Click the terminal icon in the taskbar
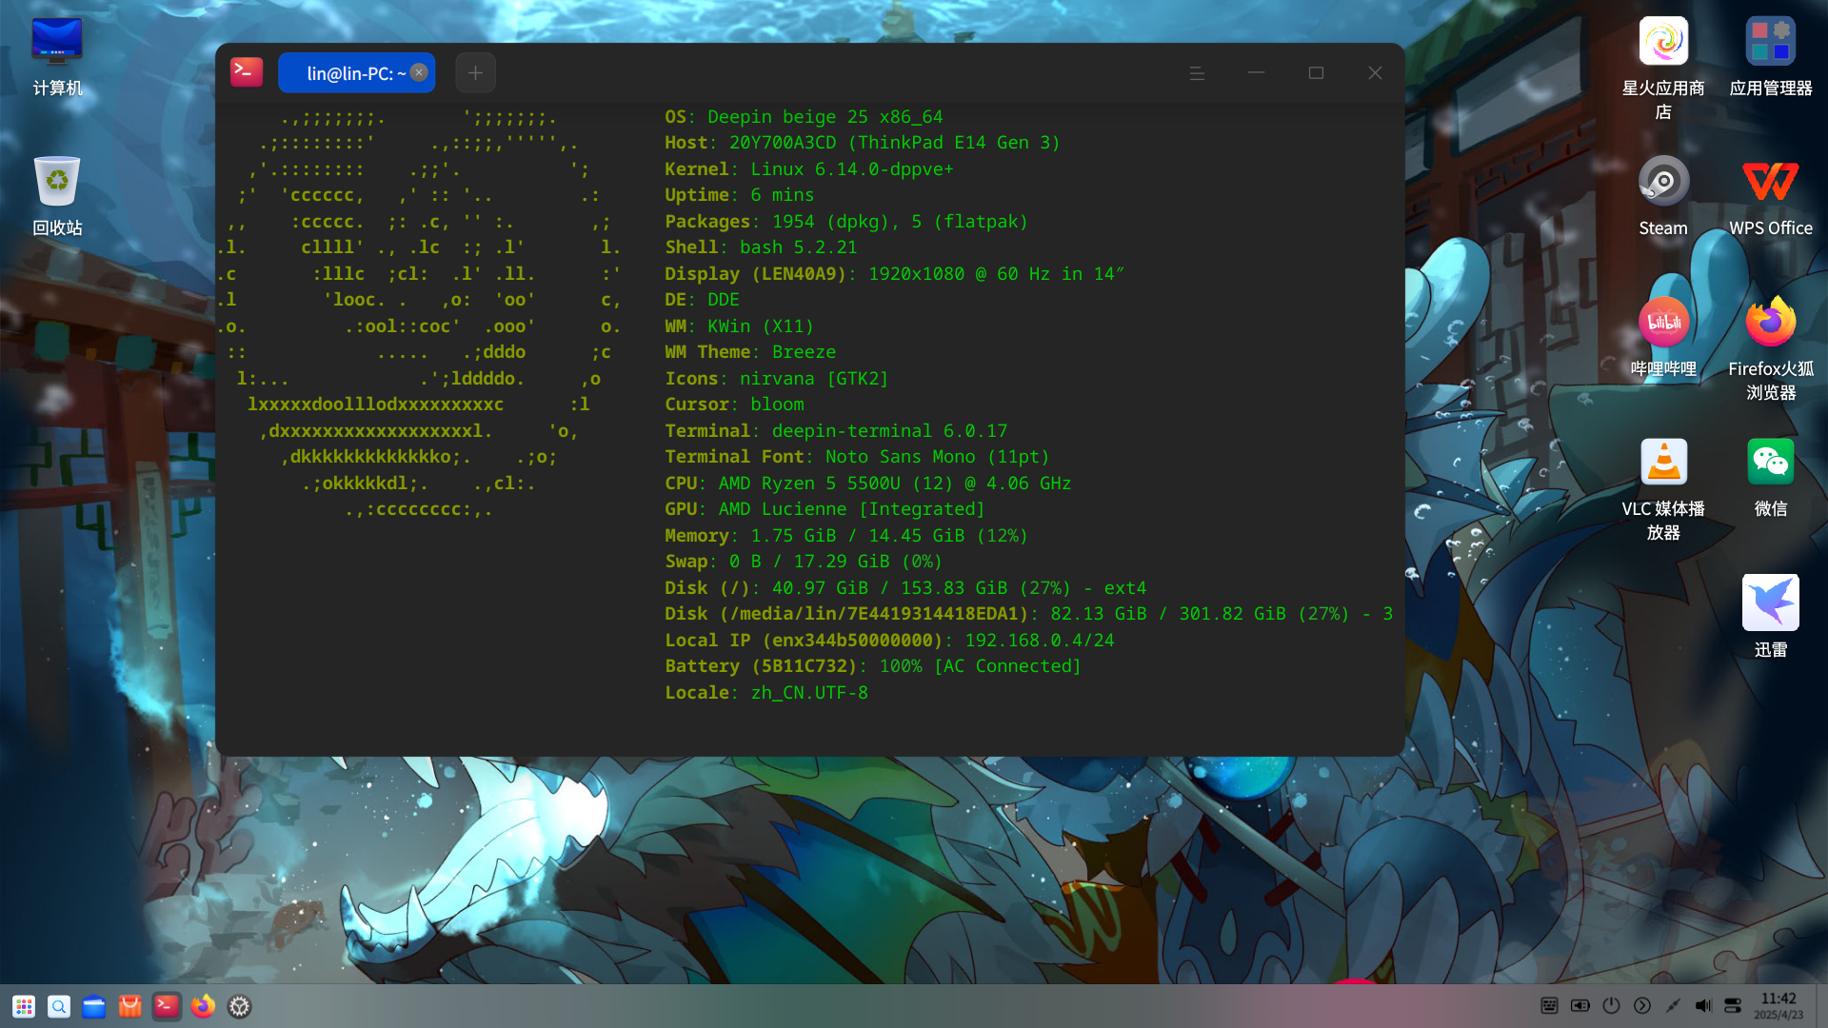1828x1028 pixels. pos(167,1006)
